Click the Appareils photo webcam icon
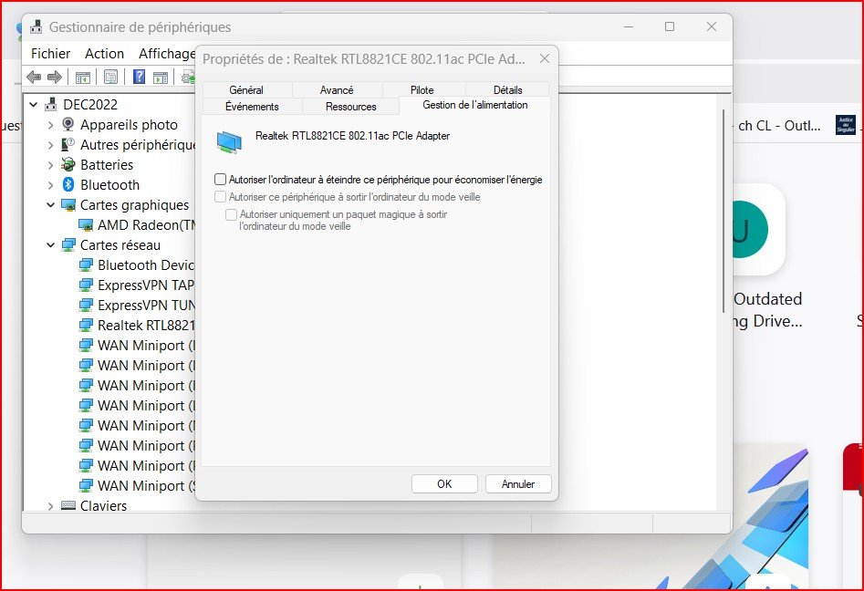 [68, 125]
